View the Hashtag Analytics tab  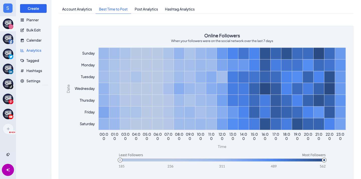[180, 9]
